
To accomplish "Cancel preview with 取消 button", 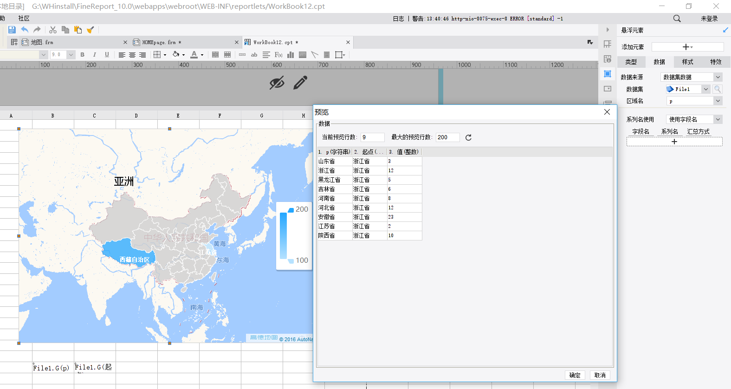I will click(600, 375).
